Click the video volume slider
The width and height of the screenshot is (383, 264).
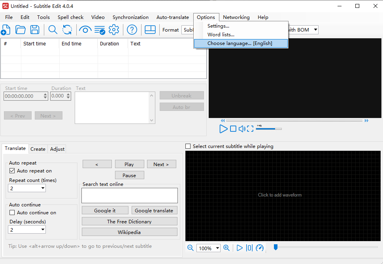click(269, 129)
